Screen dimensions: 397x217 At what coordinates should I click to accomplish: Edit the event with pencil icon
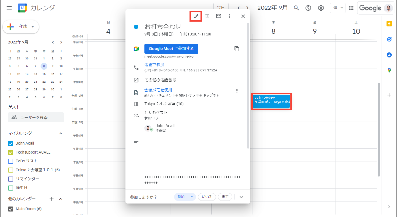[196, 16]
